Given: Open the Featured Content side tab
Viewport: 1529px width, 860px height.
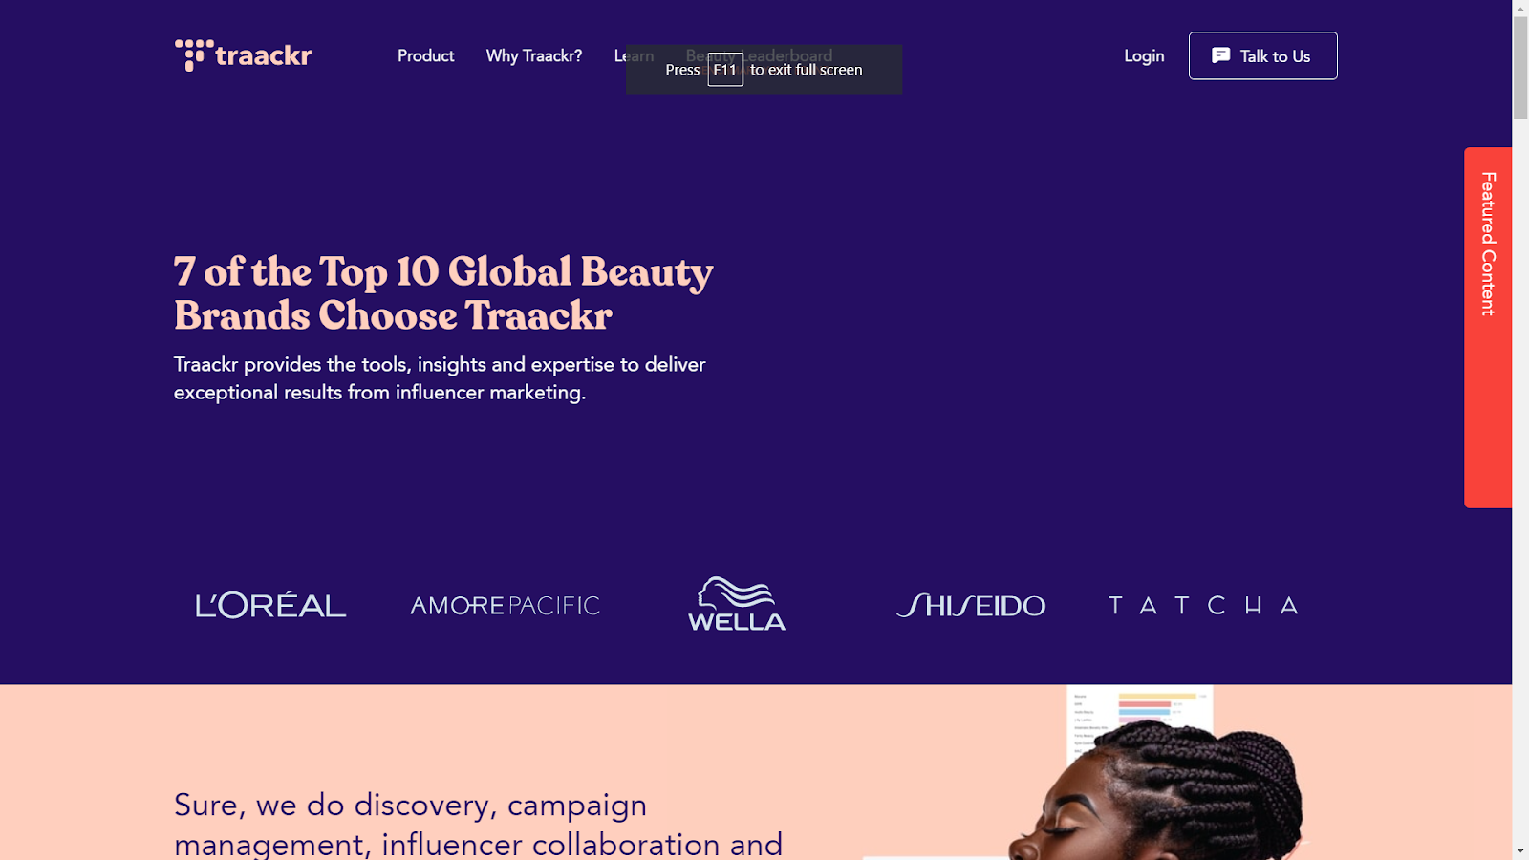Looking at the screenshot, I should tap(1488, 327).
